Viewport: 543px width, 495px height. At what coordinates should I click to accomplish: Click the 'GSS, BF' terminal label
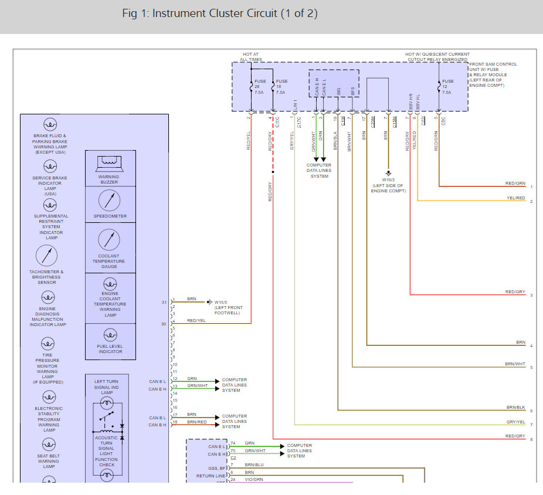tap(217, 469)
